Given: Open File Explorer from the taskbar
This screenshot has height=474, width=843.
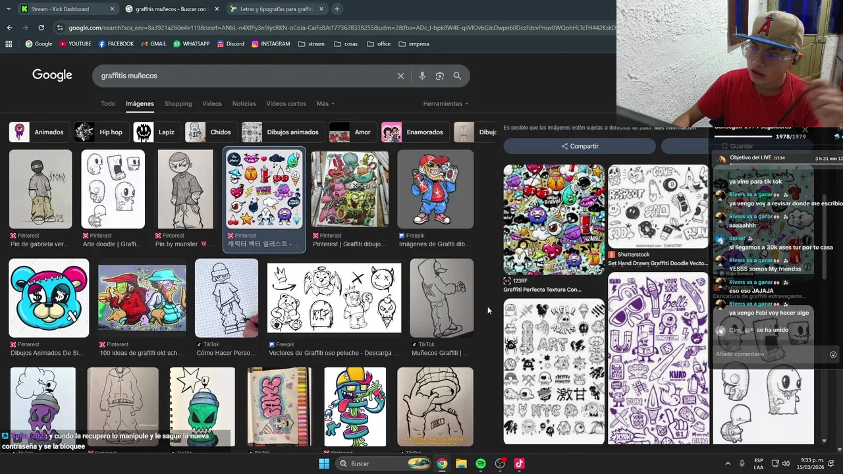Looking at the screenshot, I should point(462,463).
